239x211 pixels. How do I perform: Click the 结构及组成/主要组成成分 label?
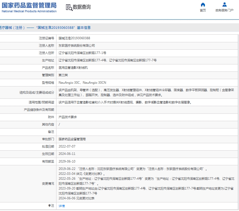(x=37, y=93)
